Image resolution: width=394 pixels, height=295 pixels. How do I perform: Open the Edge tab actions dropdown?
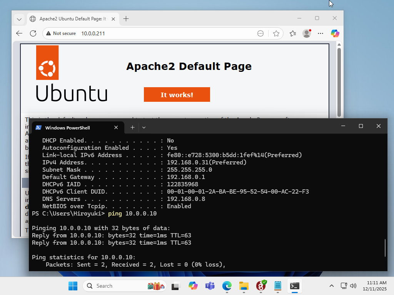click(x=19, y=19)
